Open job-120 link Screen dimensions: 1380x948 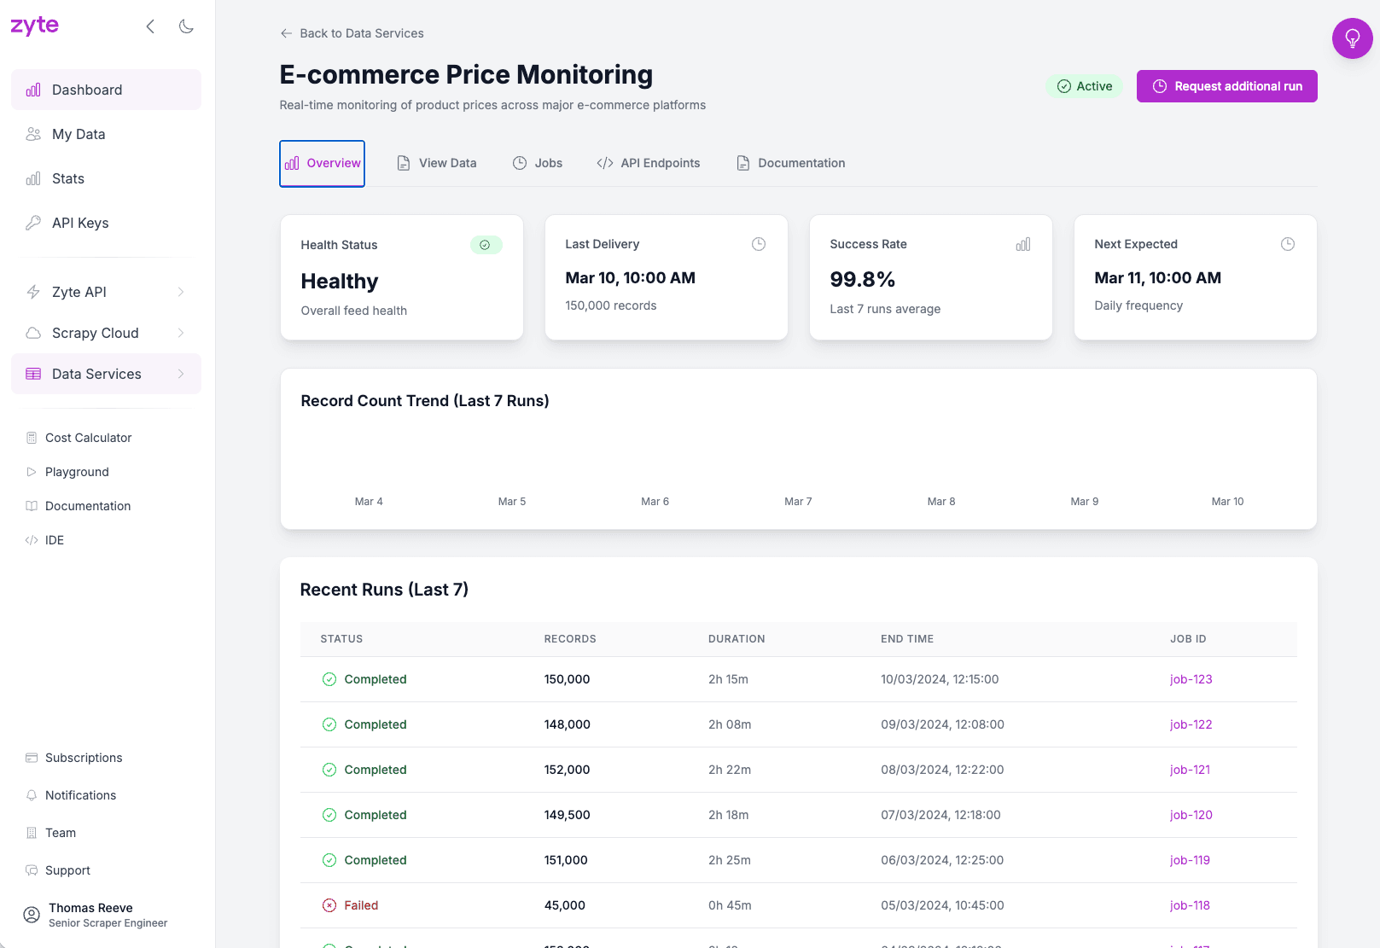coord(1191,815)
